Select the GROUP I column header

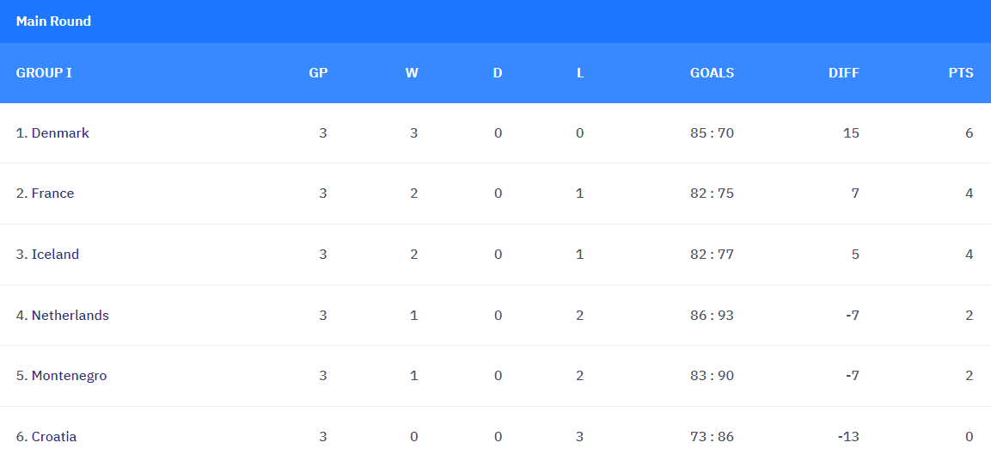(44, 73)
